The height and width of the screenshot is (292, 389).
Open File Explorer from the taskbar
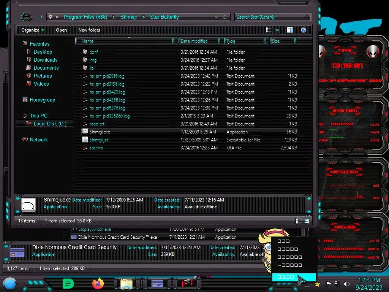point(126,284)
